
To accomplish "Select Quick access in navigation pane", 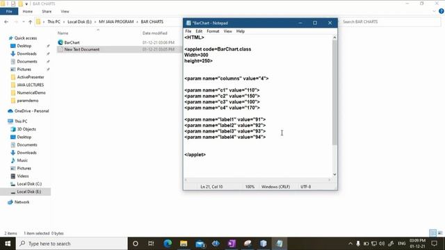I will (25, 38).
